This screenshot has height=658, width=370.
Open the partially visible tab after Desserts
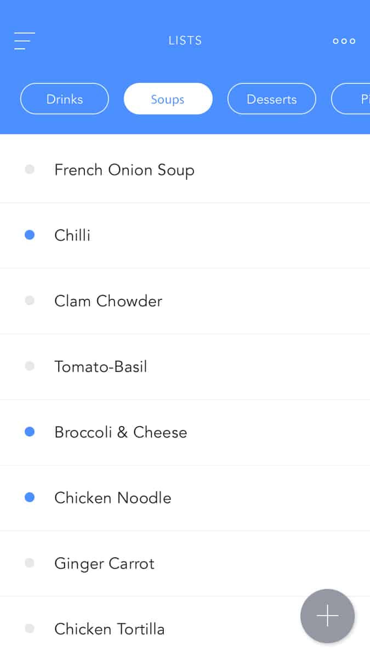pos(354,99)
